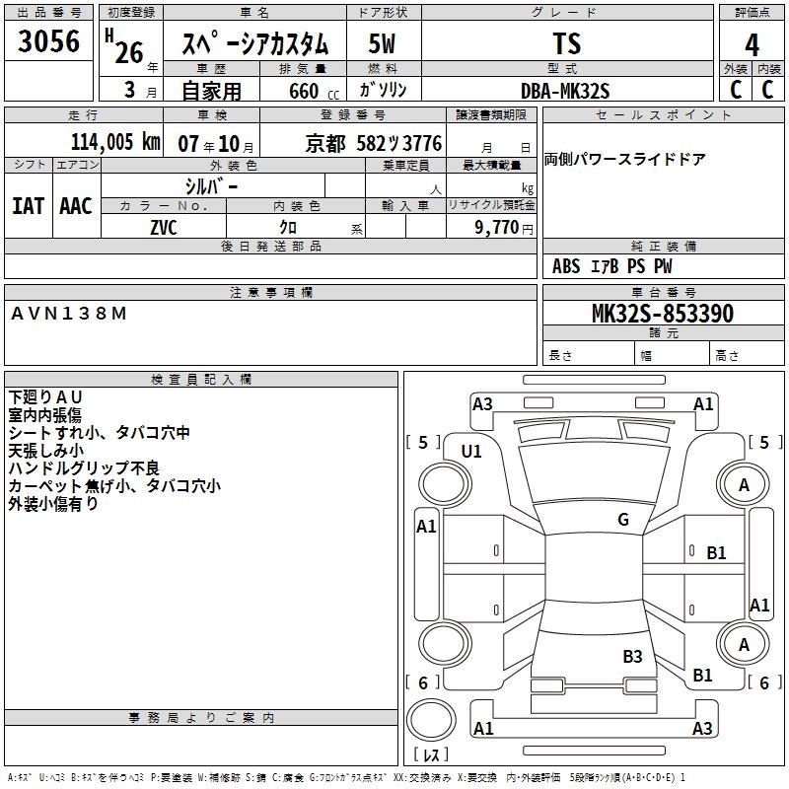Click the spare tire レス label
Screen dimensions: 789x789
tap(431, 753)
